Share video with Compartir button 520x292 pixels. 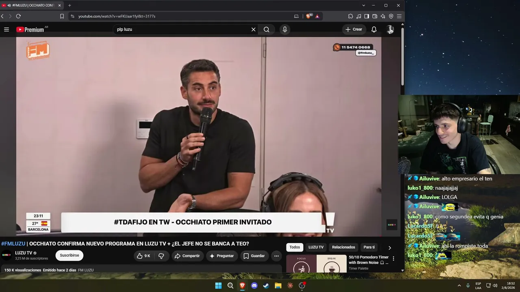(187, 256)
